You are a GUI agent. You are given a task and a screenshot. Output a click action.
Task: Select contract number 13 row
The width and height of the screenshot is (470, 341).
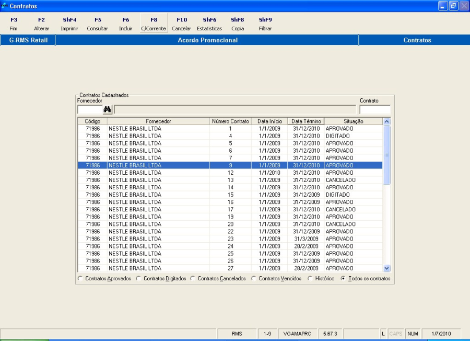230,180
